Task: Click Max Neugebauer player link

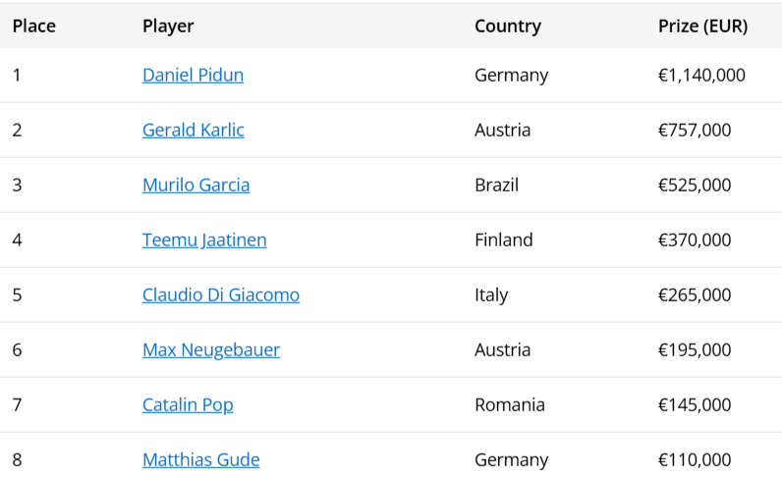Action: (x=210, y=350)
